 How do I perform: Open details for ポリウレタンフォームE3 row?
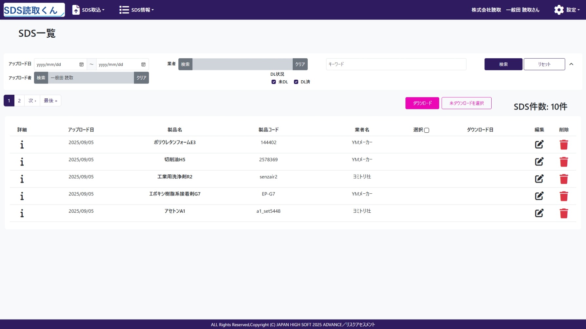pos(22,145)
